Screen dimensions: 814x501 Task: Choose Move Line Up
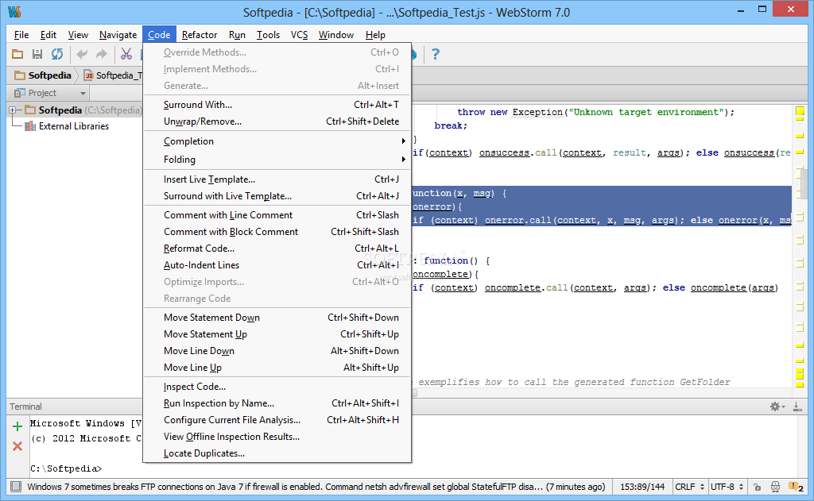tap(277, 368)
